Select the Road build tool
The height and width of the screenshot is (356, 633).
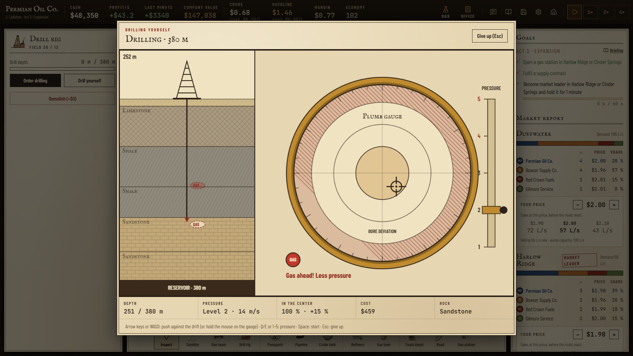pyautogui.click(x=440, y=341)
